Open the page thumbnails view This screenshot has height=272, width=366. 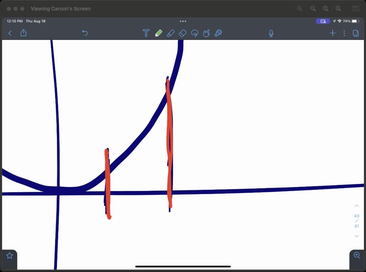point(356,33)
